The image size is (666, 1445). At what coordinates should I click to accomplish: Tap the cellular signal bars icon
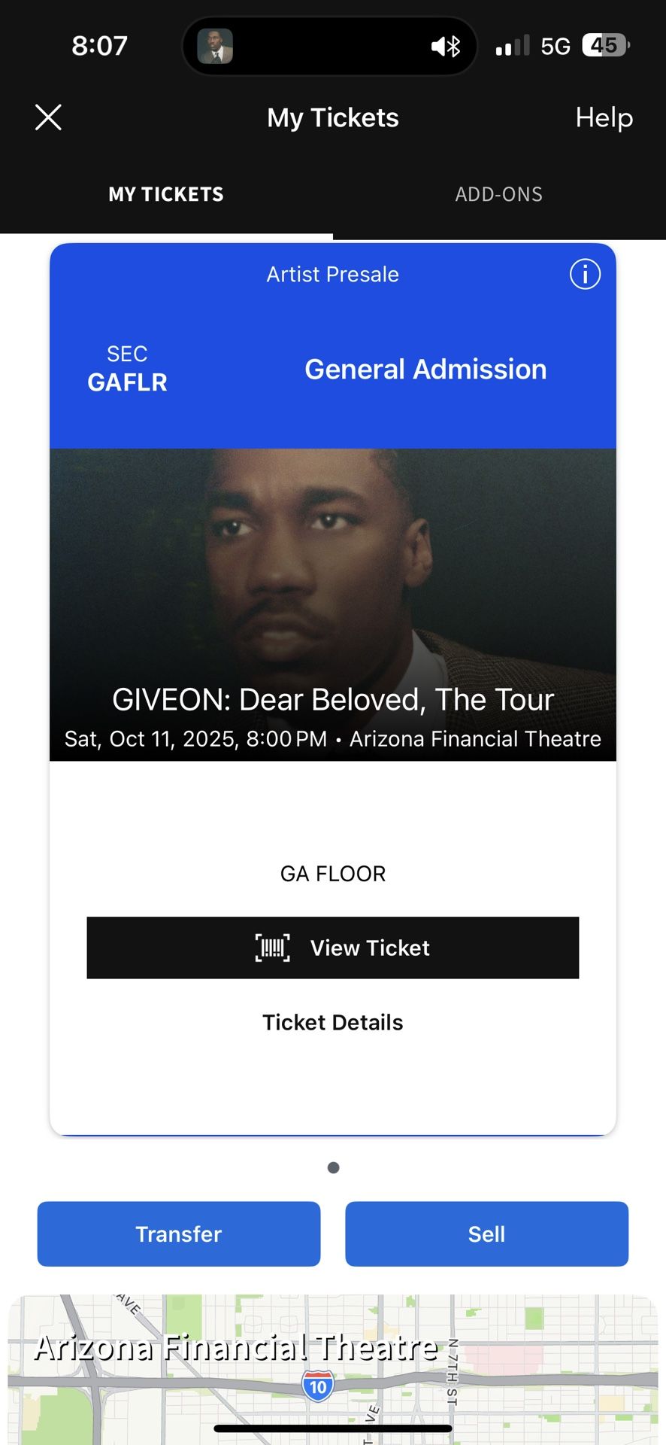513,46
